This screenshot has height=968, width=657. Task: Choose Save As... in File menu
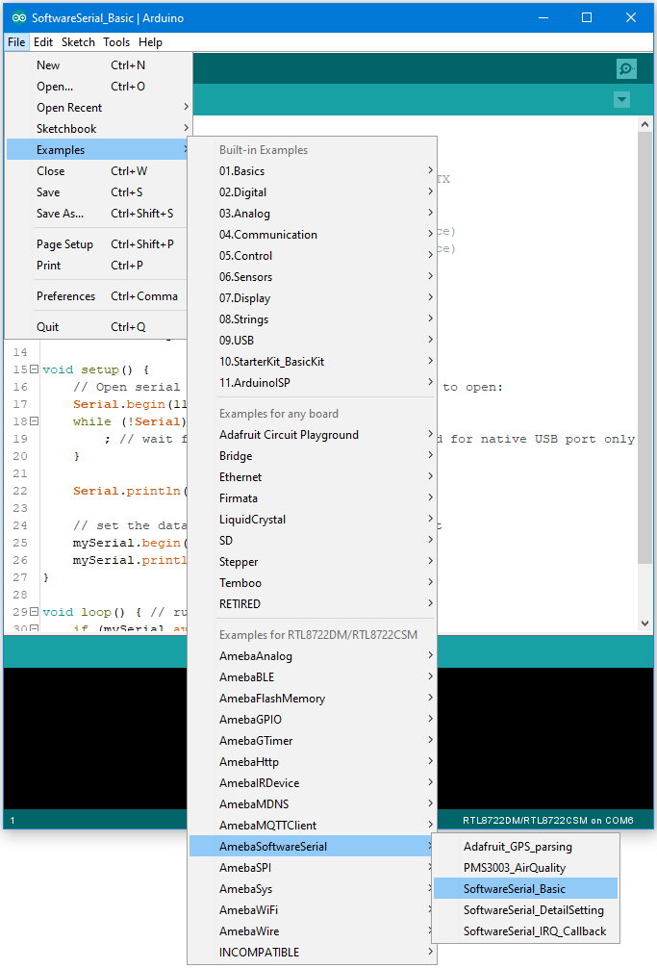(x=98, y=213)
